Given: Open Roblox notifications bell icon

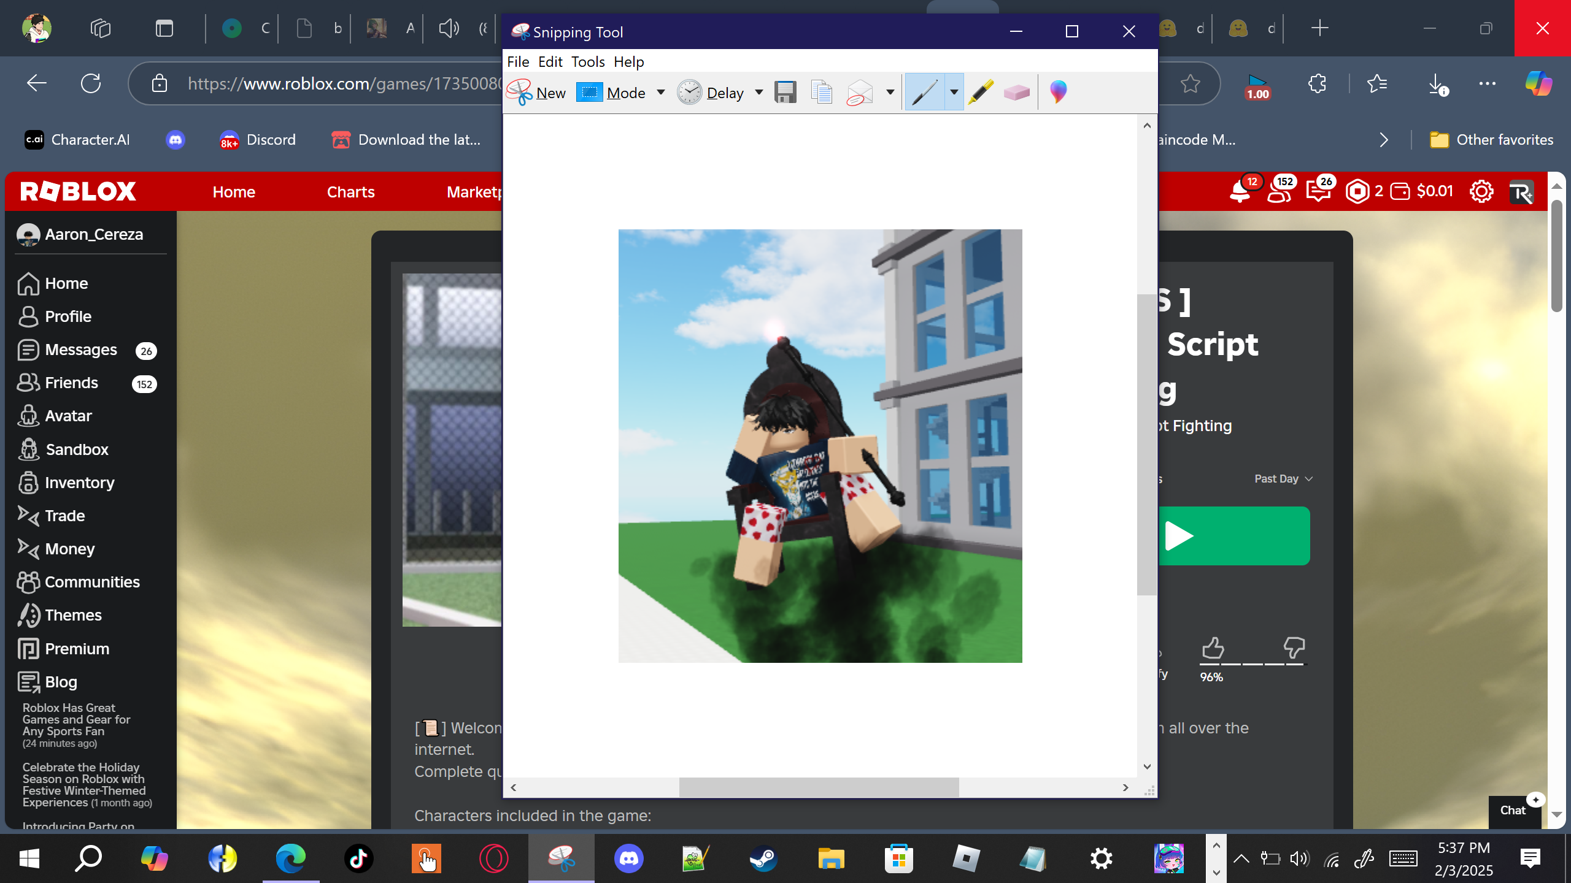Looking at the screenshot, I should pyautogui.click(x=1240, y=192).
